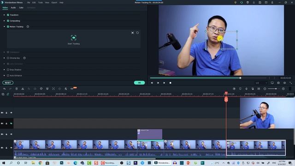Open the Motion Tracking help info icon
This screenshot has width=295, height=166.
pos(28,27)
